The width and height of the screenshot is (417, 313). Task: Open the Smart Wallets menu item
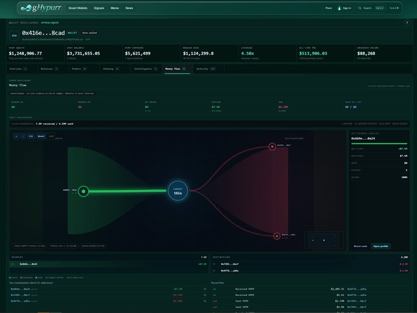click(78, 8)
